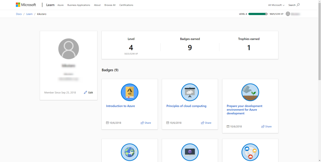Screen dimensions: 321x162
Task: Click the Badges (9) heading
Action: tap(110, 70)
